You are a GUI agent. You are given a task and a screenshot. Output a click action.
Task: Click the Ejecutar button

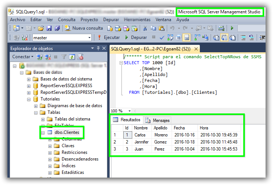coord(109,37)
